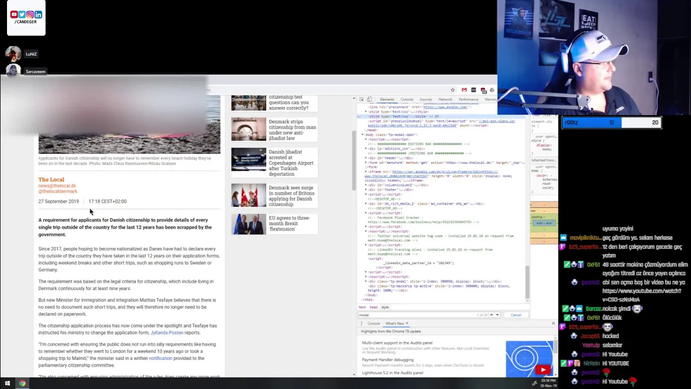Viewport: 691px width, 389px height.
Task: Open the DevTools drawer three-dot menu
Action: [x=362, y=323]
